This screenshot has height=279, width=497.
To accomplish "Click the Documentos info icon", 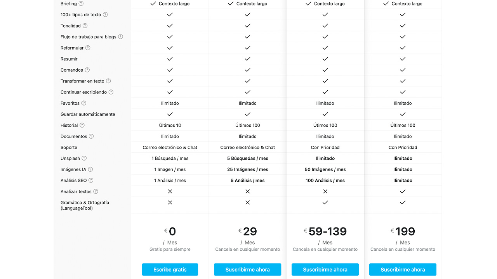I will point(91,136).
